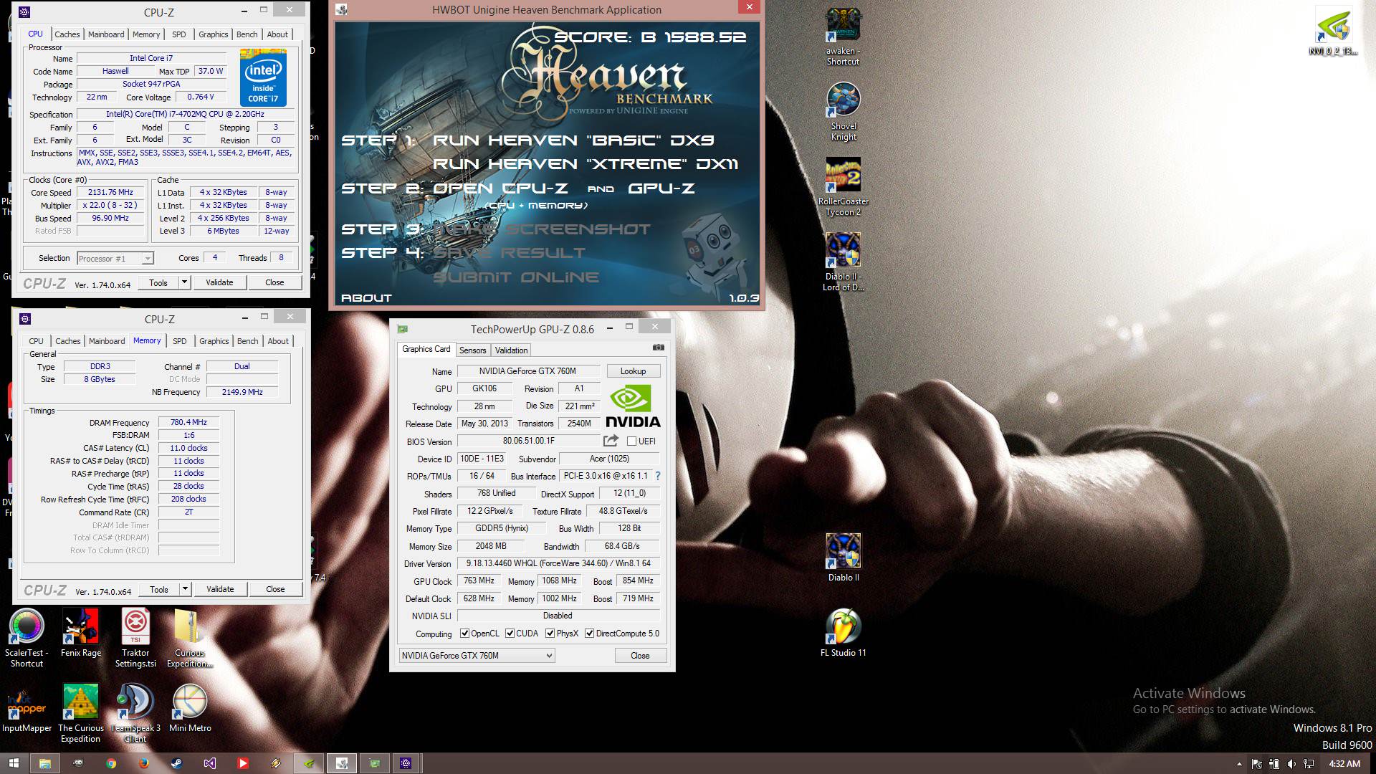The image size is (1376, 774).
Task: Click the 4:32 AM taskbar clock
Action: coord(1344,764)
